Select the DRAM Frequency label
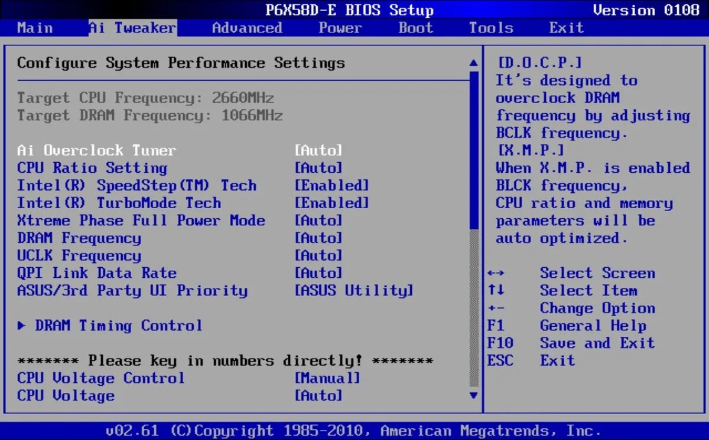Image resolution: width=709 pixels, height=440 pixels. coord(79,238)
